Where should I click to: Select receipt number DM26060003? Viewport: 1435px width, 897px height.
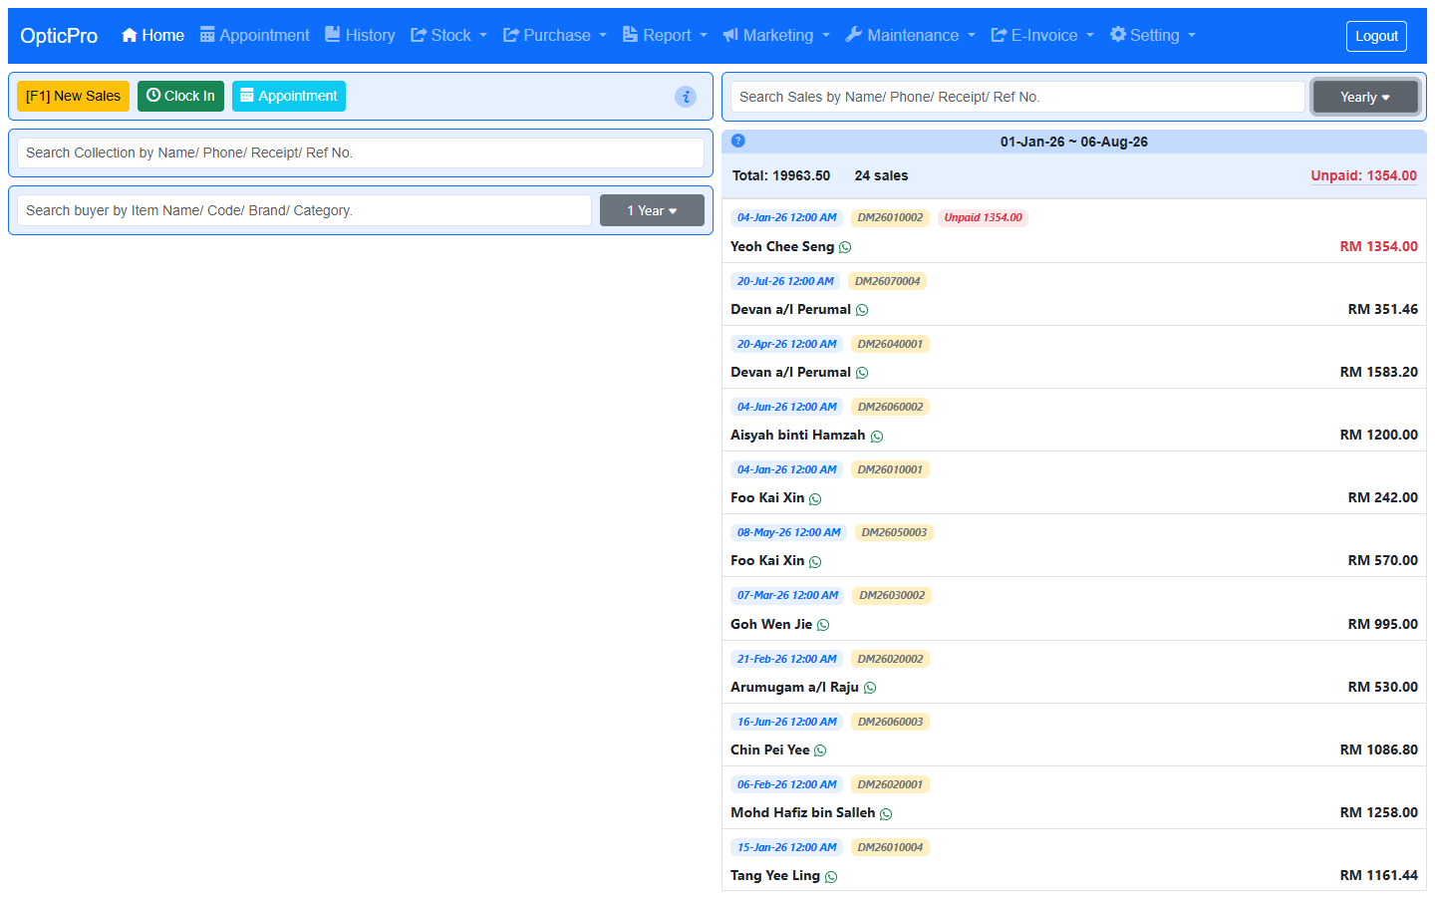tap(890, 722)
